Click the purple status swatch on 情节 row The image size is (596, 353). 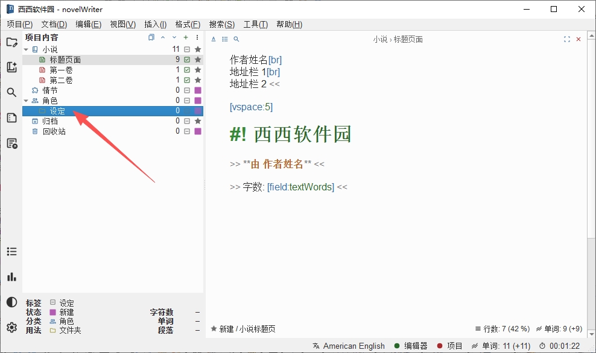(198, 90)
